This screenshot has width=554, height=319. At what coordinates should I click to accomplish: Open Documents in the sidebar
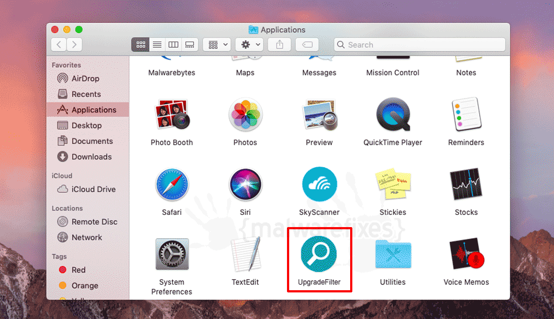pyautogui.click(x=88, y=141)
